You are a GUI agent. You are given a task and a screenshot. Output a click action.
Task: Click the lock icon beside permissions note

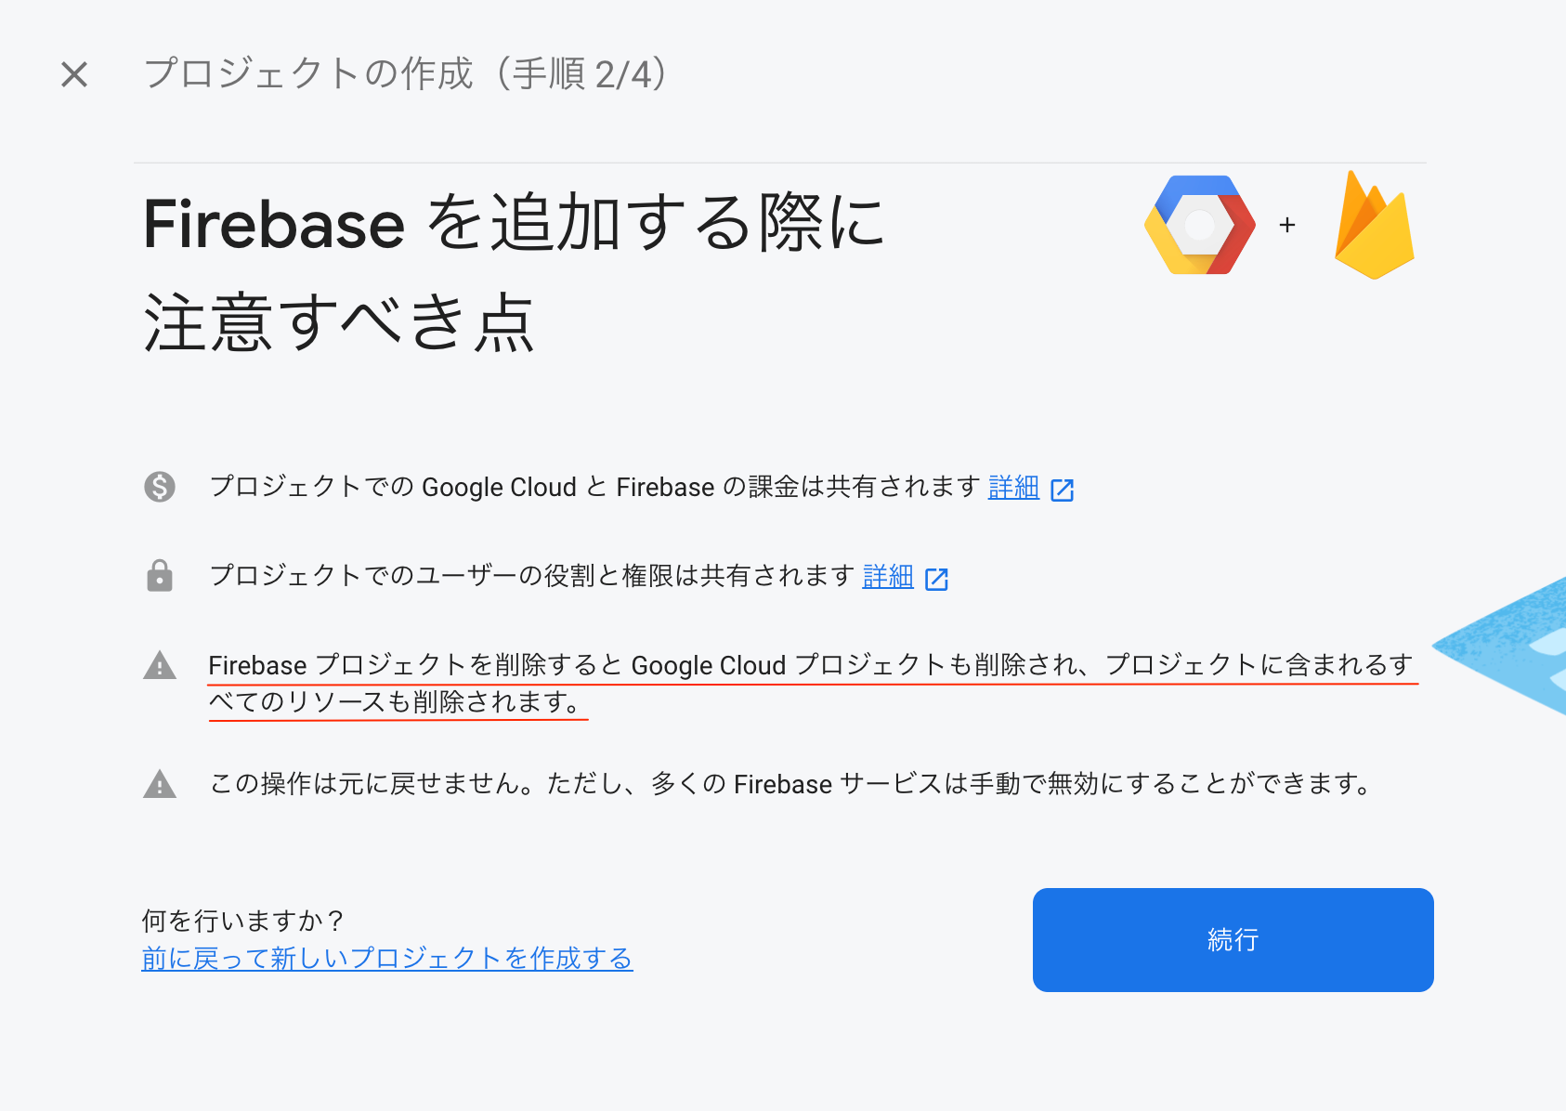pos(160,577)
